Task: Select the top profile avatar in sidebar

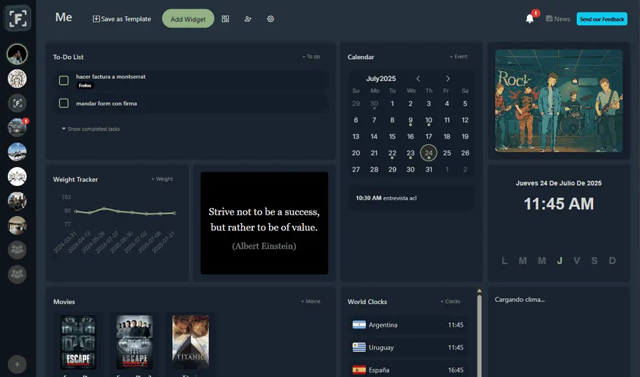Action: coord(17,54)
